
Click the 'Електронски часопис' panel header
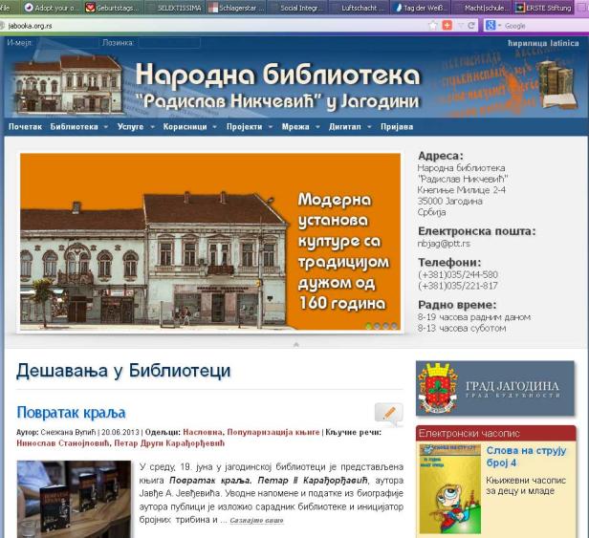[x=495, y=433]
